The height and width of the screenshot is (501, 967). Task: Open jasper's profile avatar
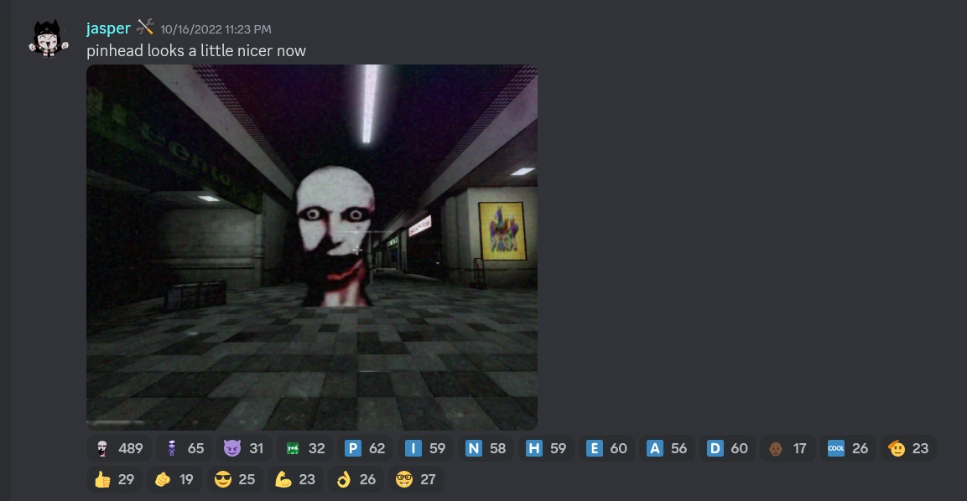point(49,39)
